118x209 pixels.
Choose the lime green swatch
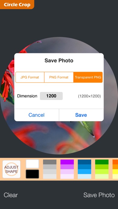coord(102,167)
